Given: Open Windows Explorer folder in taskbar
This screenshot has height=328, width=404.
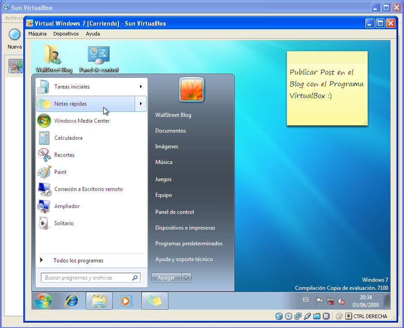Looking at the screenshot, I should point(99,301).
